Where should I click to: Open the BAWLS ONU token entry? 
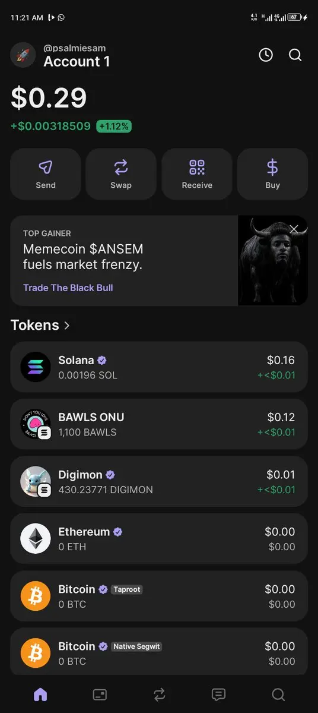coord(159,424)
